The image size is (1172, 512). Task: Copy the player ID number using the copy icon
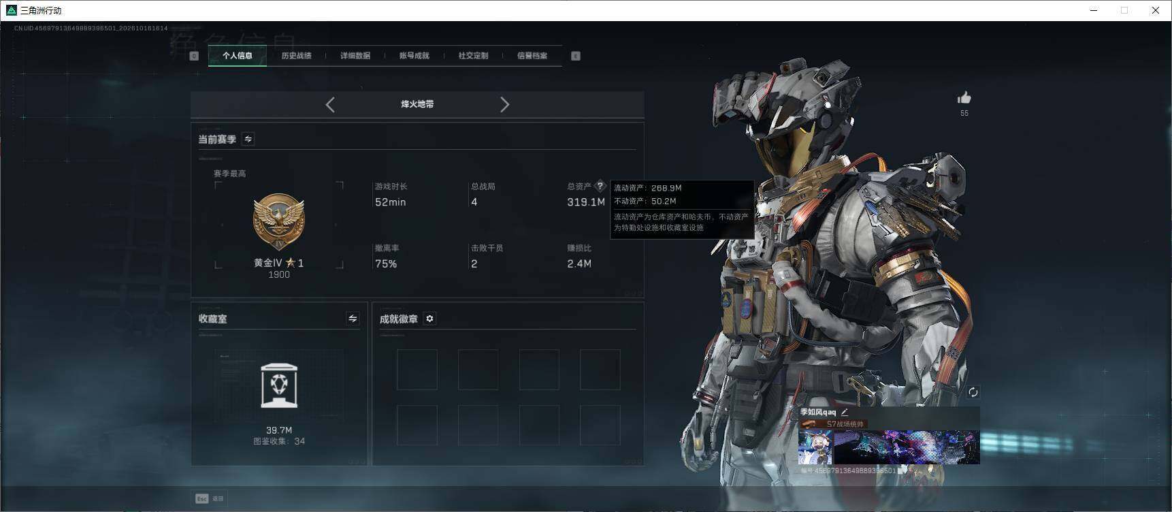(x=901, y=470)
